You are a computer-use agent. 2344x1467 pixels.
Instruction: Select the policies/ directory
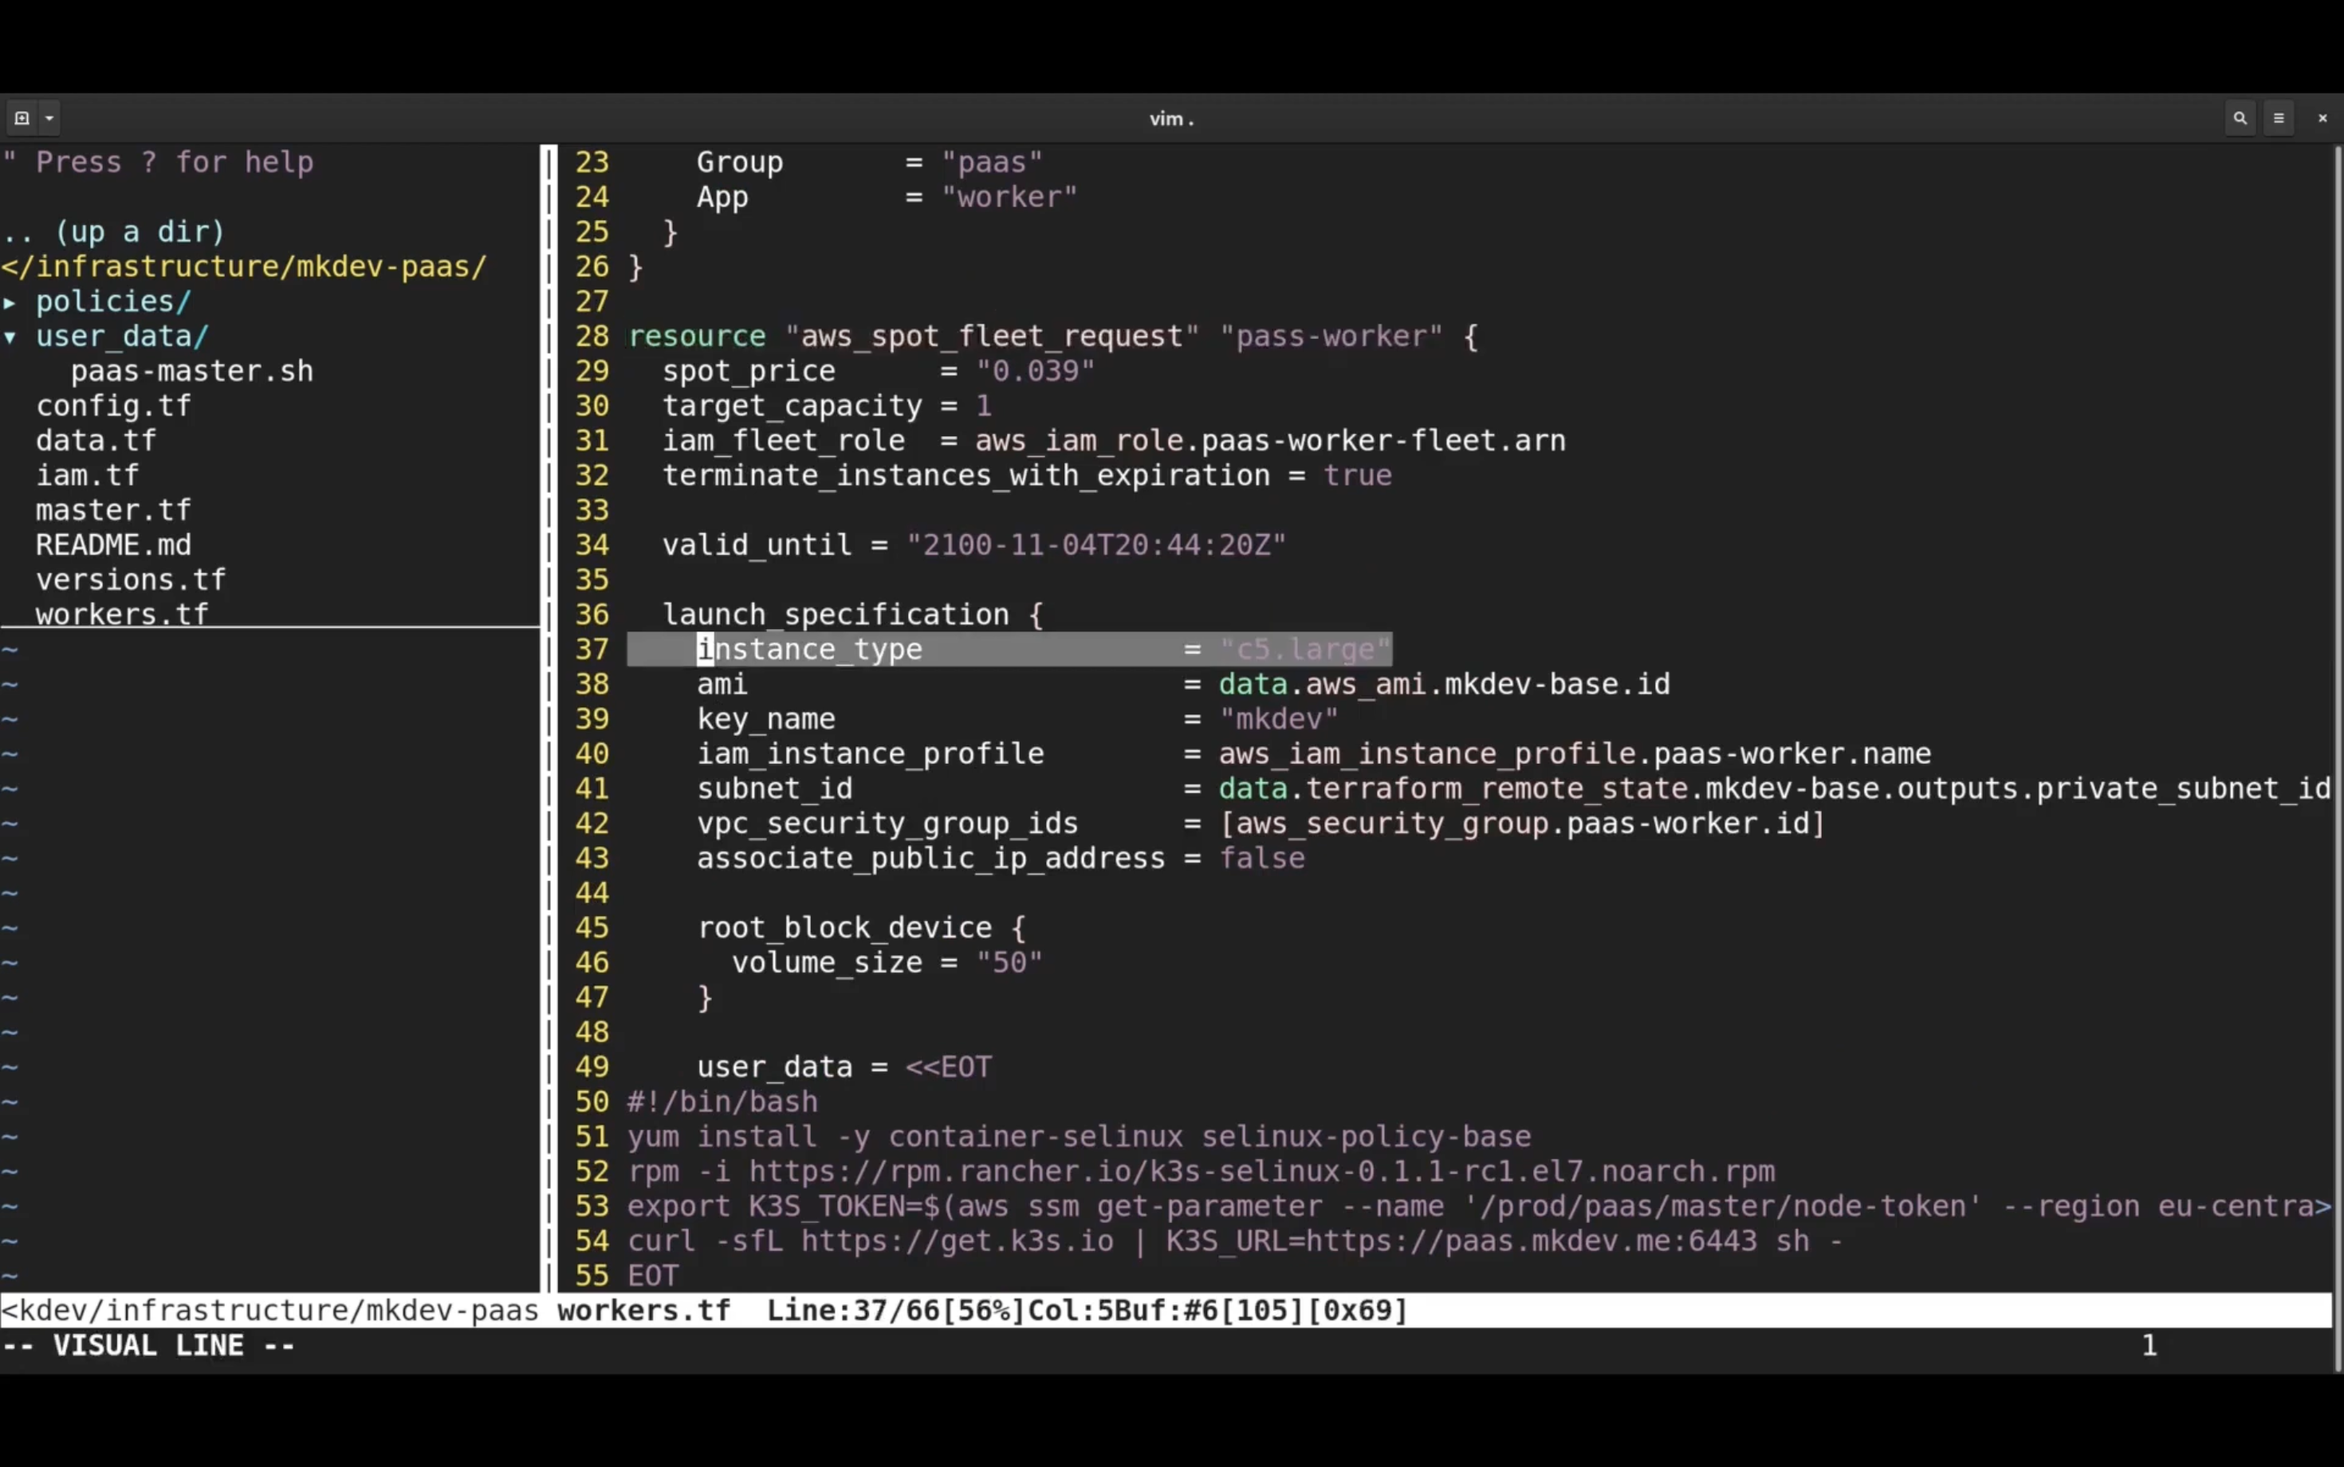click(x=113, y=301)
